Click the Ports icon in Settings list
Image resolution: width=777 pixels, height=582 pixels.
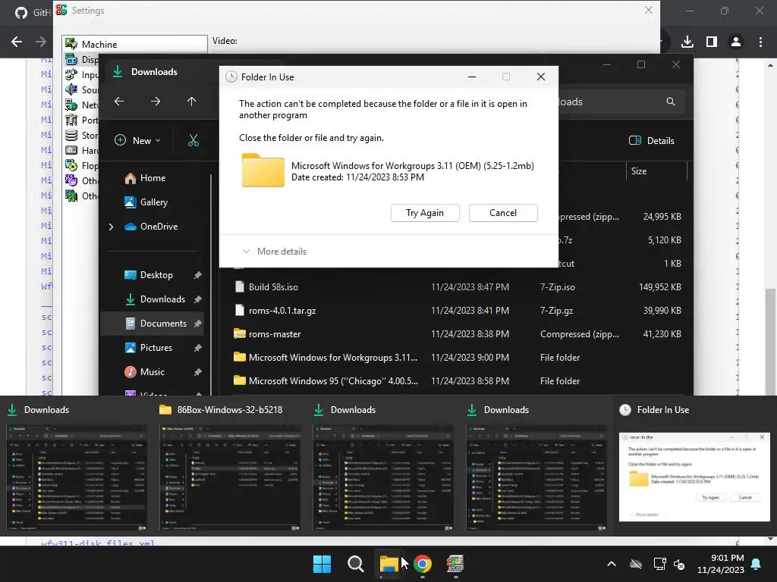point(71,120)
